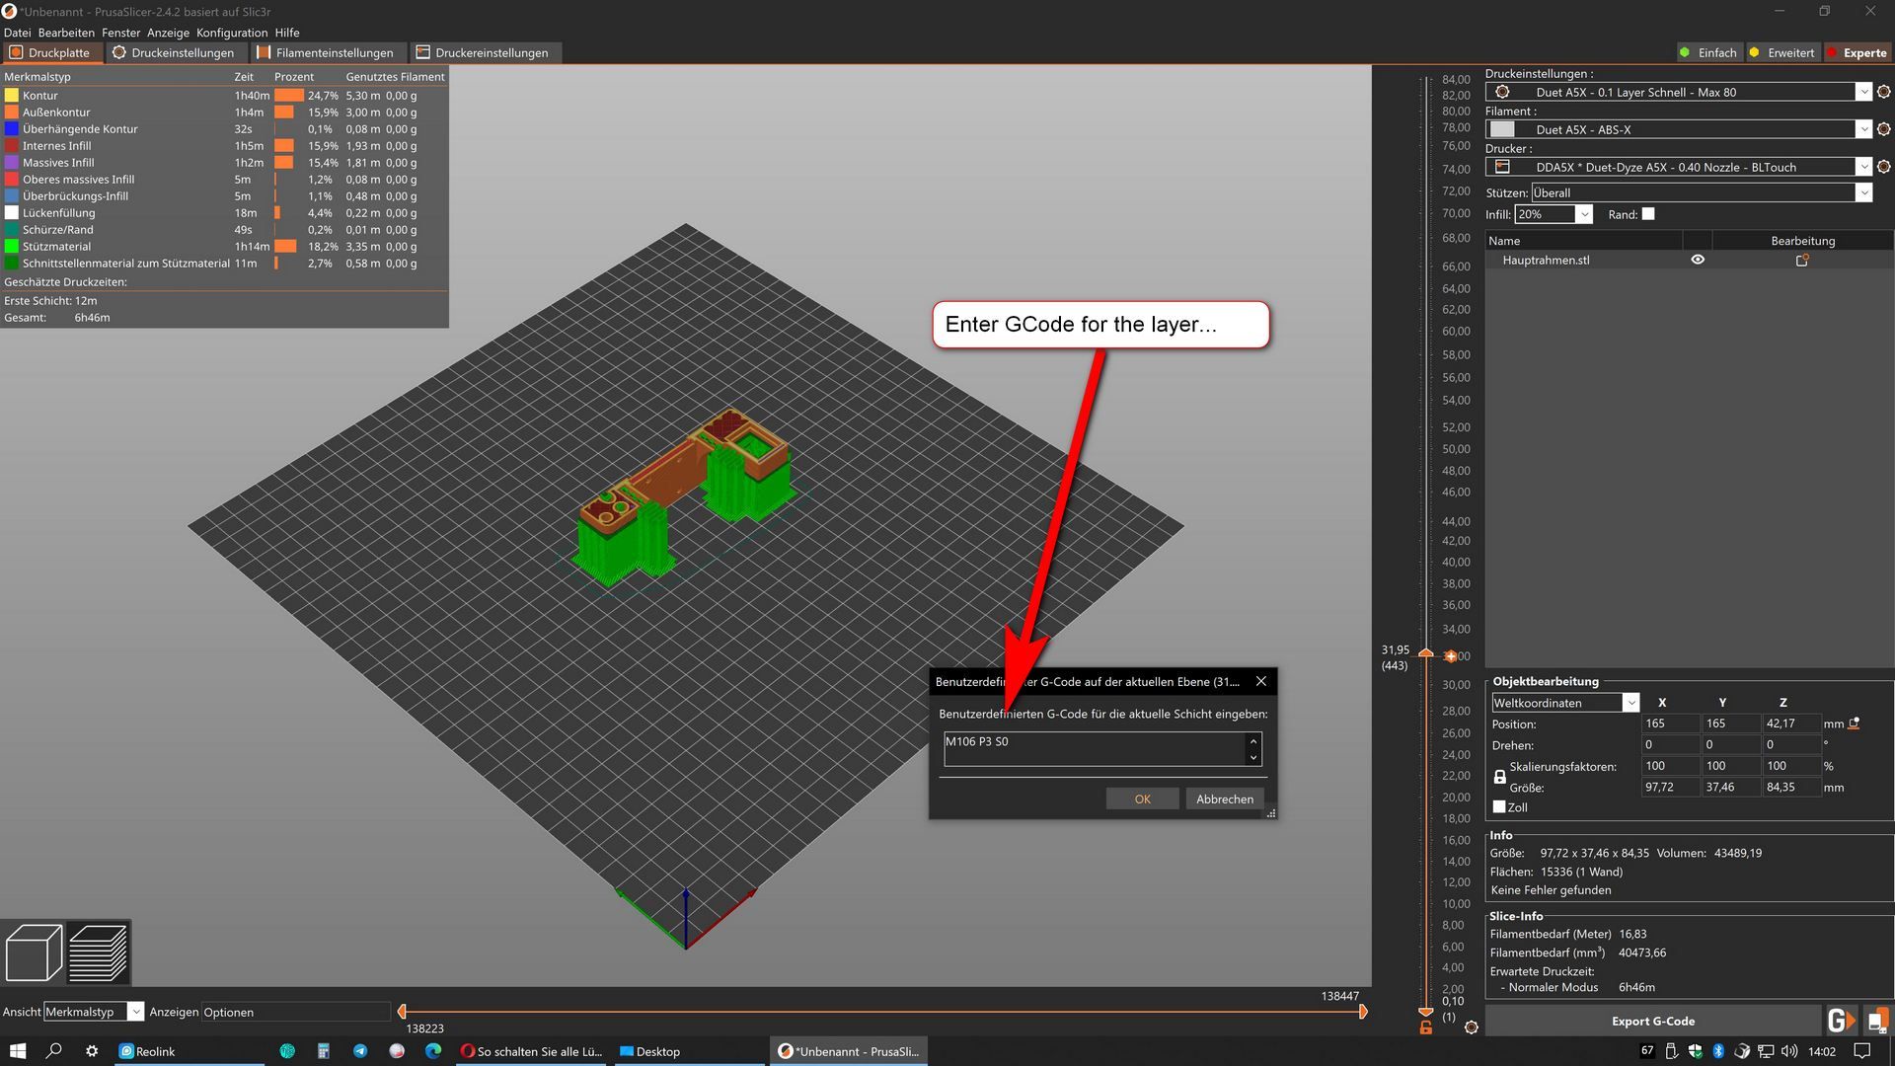Open Anzeigen Optionen dropdown

pos(296,1012)
